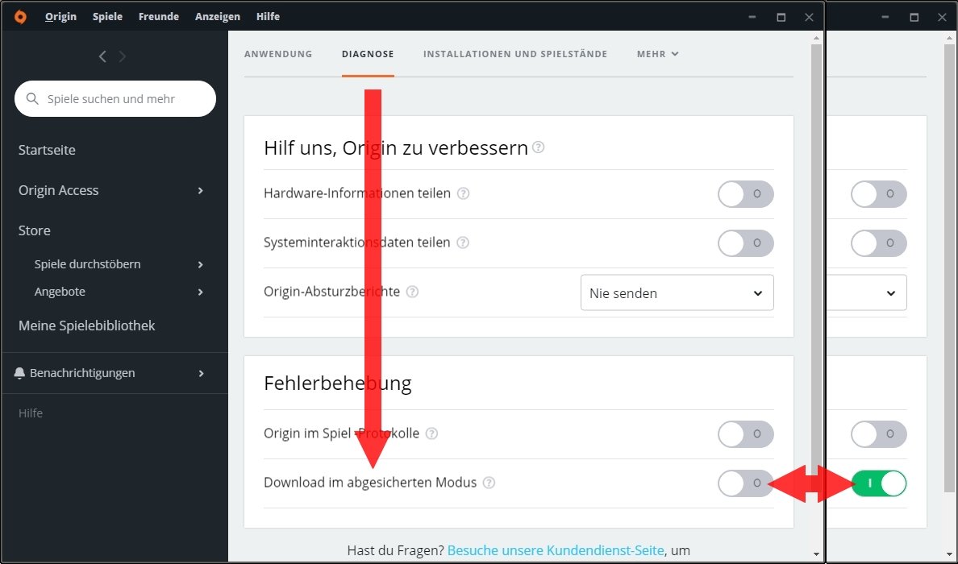Switch to the ANWENDUNG tab
Image resolution: width=958 pixels, height=564 pixels.
click(x=278, y=54)
